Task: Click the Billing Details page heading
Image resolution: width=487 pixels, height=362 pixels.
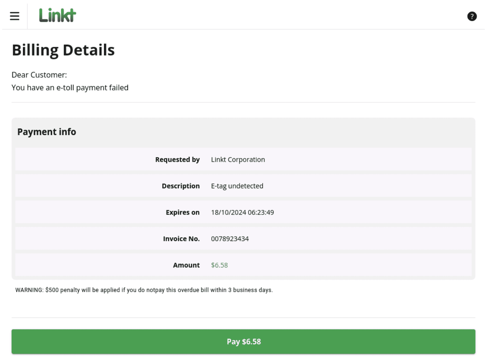Action: click(x=63, y=50)
